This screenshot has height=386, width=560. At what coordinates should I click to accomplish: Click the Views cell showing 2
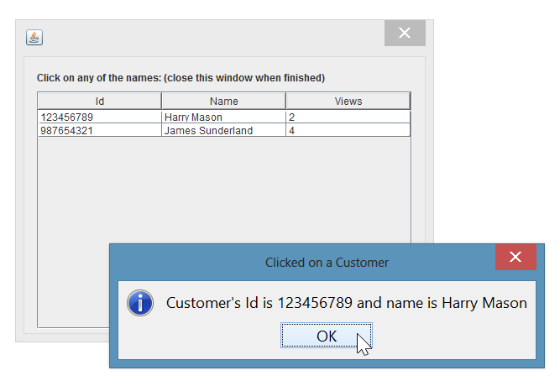point(348,117)
